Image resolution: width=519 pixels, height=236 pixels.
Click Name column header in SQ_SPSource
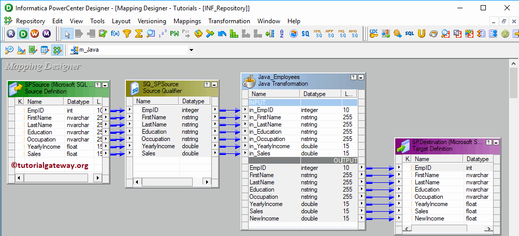[x=155, y=101]
